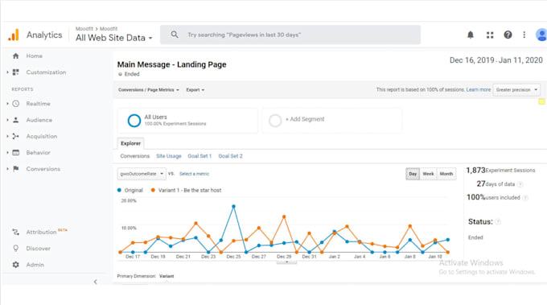Image resolution: width=547 pixels, height=305 pixels.
Task: Click blue Original legend dot
Action: (119, 190)
